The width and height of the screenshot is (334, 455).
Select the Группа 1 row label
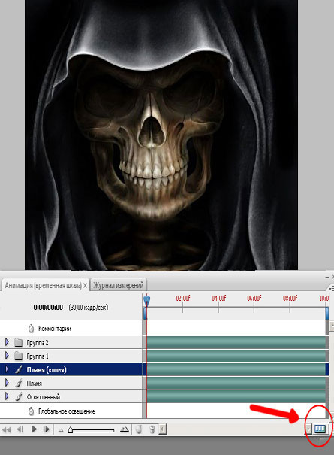click(x=38, y=356)
